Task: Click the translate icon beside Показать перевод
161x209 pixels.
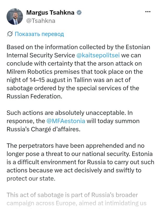Action: pos(10,34)
